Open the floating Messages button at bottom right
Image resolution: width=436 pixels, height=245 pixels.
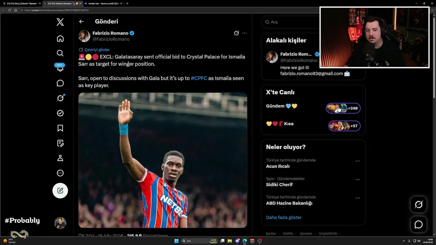pyautogui.click(x=419, y=225)
